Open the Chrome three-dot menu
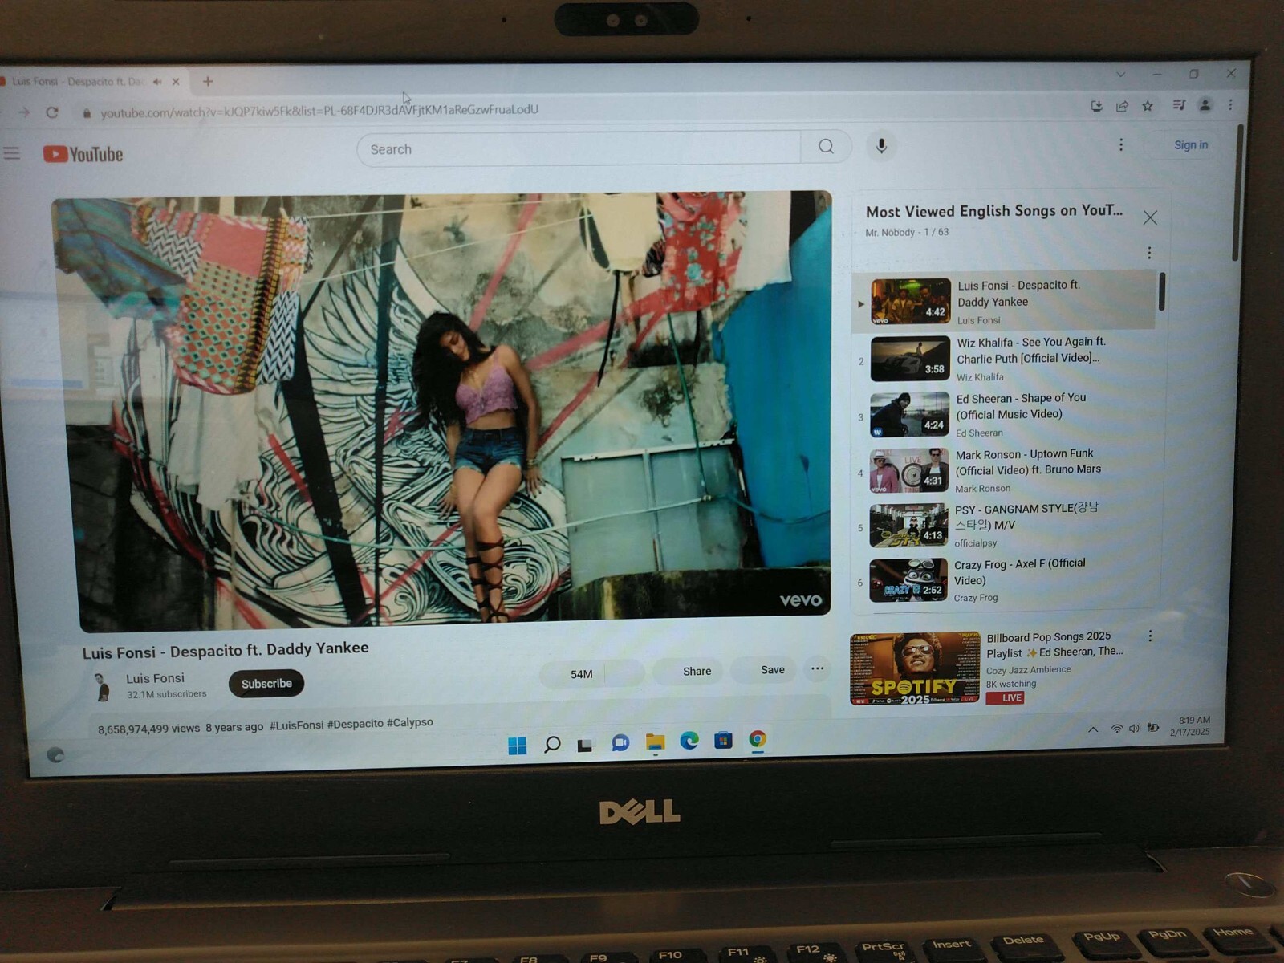Image resolution: width=1284 pixels, height=963 pixels. [x=1230, y=104]
